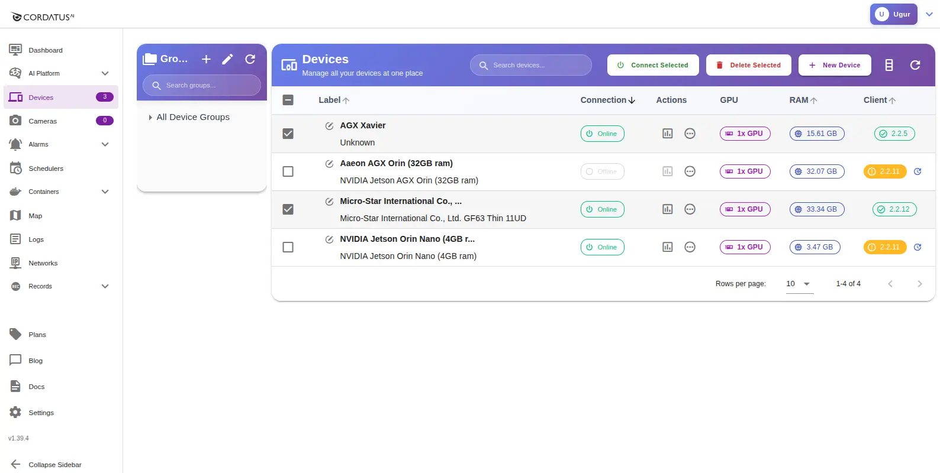Sort devices by Client column

[880, 100]
